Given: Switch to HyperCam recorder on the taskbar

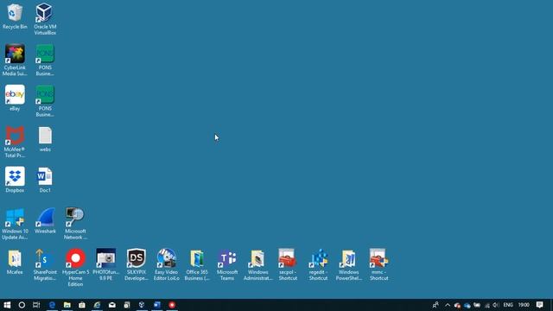Looking at the screenshot, I should 172,305.
